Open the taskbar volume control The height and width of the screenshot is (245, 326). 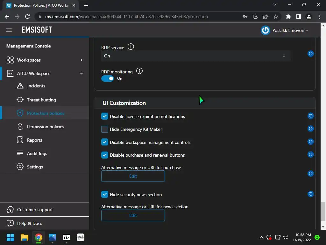click(x=286, y=237)
